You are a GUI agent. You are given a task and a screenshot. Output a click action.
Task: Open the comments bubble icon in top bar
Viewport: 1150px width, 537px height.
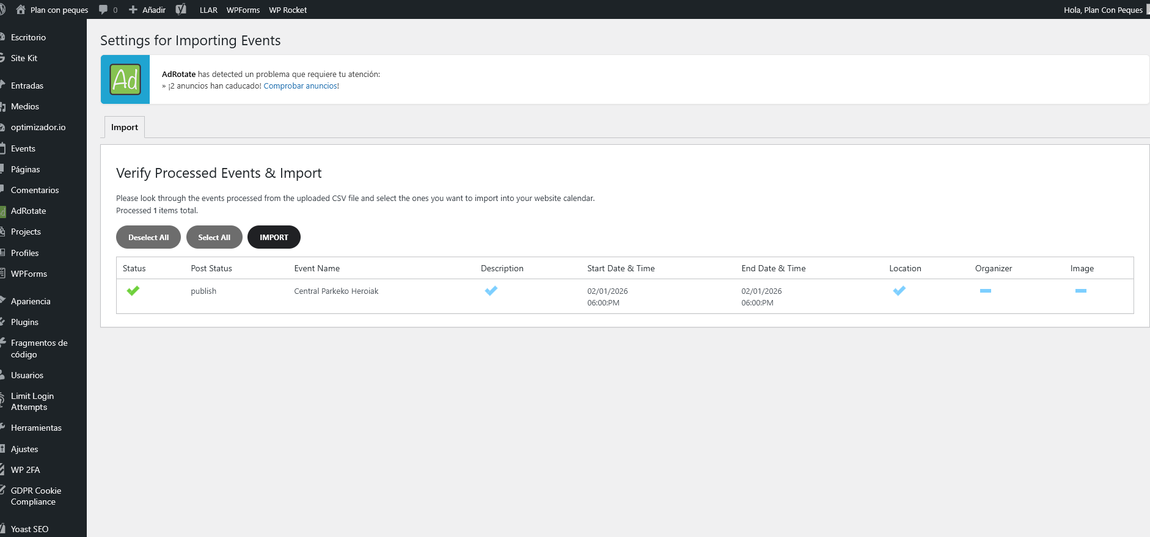point(103,10)
